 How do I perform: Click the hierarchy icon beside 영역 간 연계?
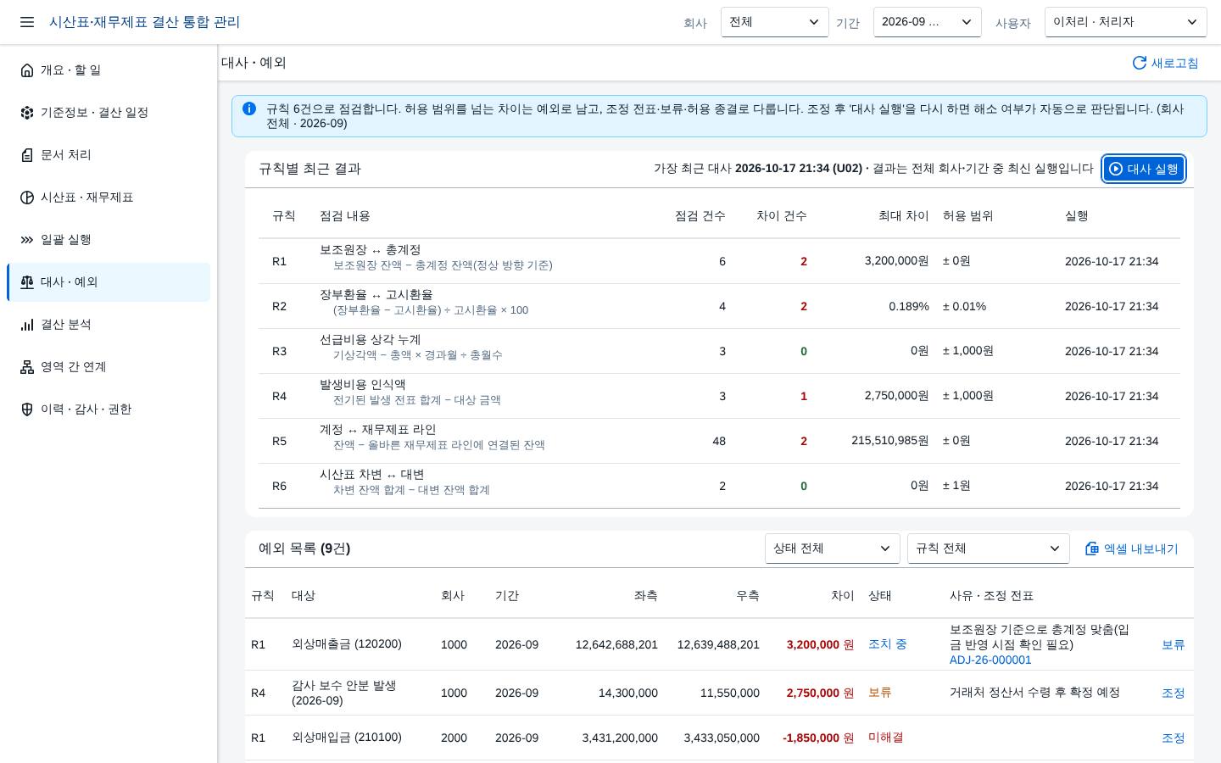(x=27, y=367)
